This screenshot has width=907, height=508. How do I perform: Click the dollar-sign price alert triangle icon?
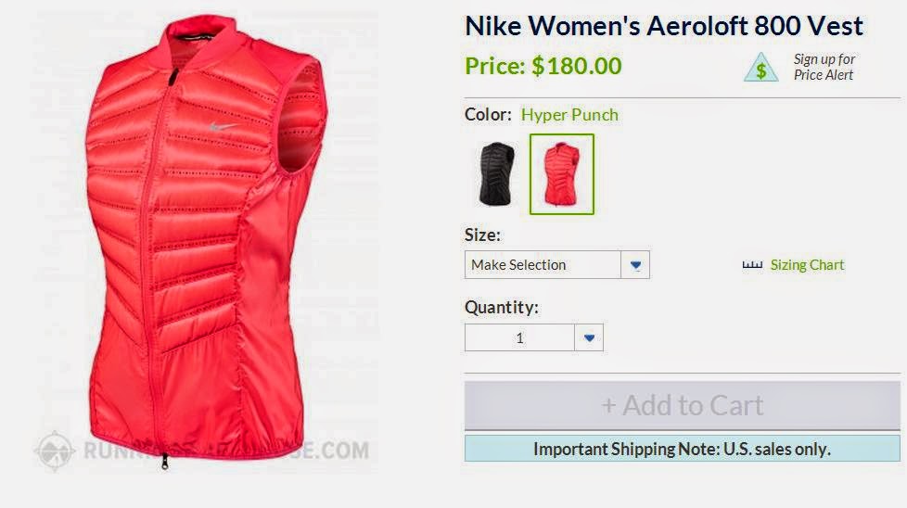pos(760,67)
